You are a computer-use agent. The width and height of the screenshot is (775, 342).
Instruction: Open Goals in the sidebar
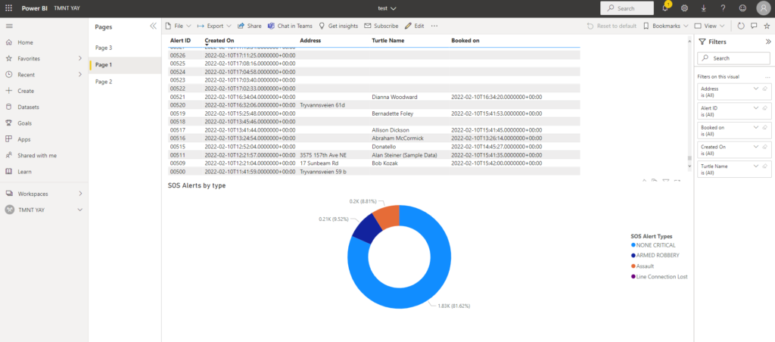pos(25,123)
